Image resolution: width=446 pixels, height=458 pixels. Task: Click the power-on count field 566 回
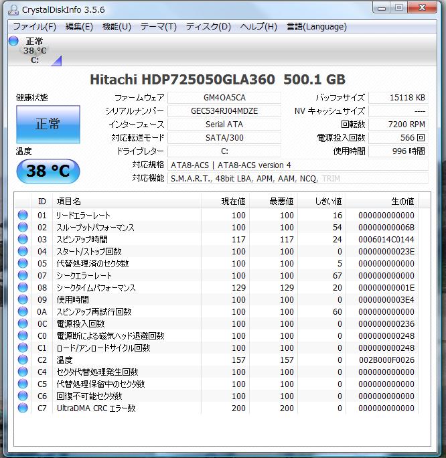398,138
